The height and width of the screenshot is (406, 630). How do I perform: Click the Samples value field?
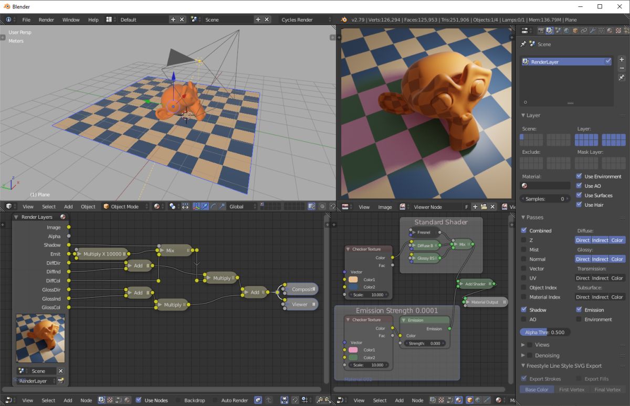545,199
